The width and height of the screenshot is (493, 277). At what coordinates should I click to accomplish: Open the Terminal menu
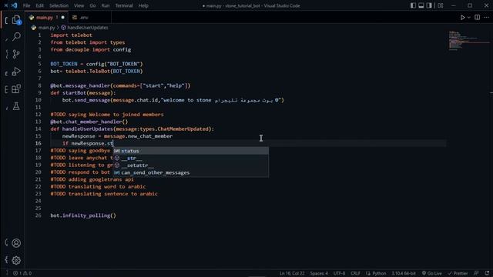[124, 5]
